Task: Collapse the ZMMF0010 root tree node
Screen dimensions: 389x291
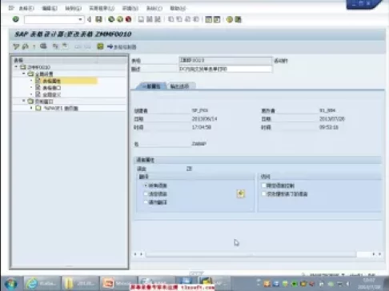Action: pyautogui.click(x=16, y=67)
